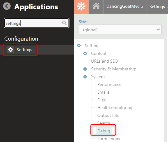Focus the applications search field

point(33,23)
